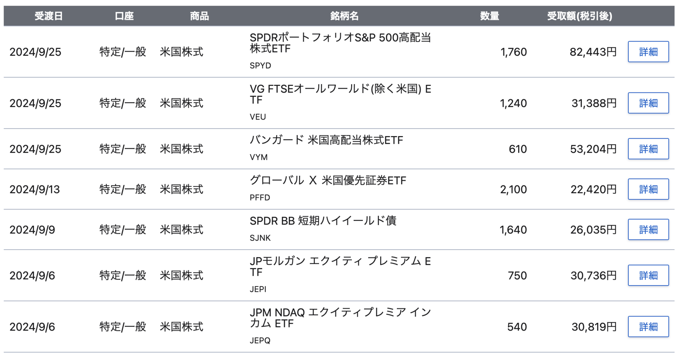Open 詳細 for JEPQ row
679x357 pixels.
coord(648,327)
